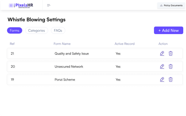186x116 pixels.
Task: Click the Form Name column header
Action: click(x=62, y=44)
